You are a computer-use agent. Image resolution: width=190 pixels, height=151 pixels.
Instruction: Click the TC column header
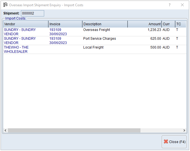(x=180, y=24)
